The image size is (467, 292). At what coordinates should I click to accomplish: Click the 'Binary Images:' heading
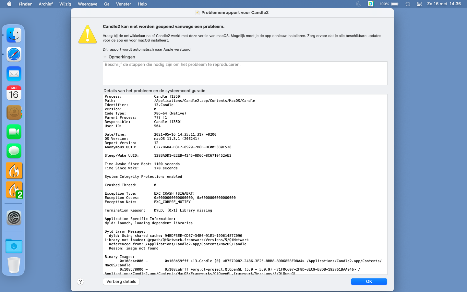(120, 257)
